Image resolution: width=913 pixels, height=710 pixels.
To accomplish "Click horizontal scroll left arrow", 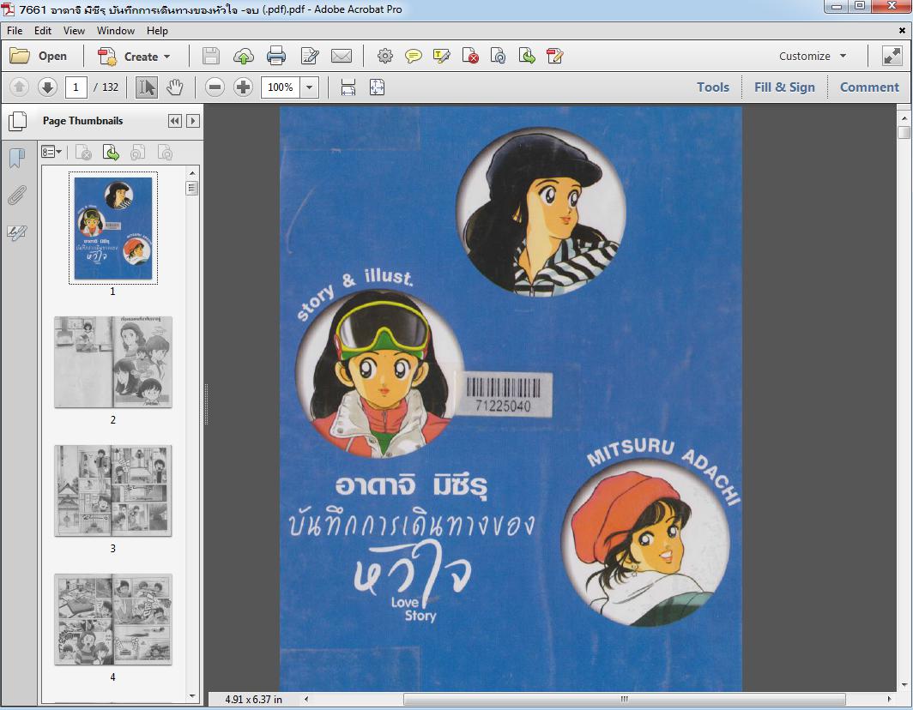I will [306, 699].
